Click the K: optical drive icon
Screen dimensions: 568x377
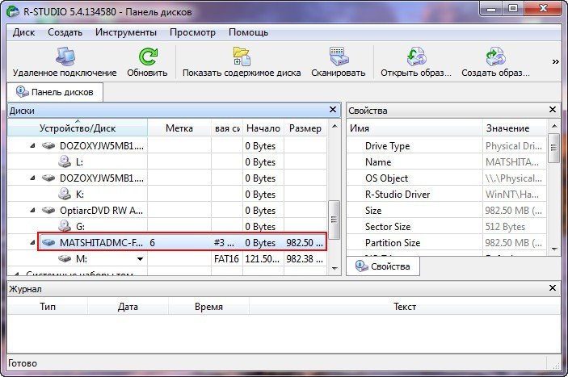point(65,194)
